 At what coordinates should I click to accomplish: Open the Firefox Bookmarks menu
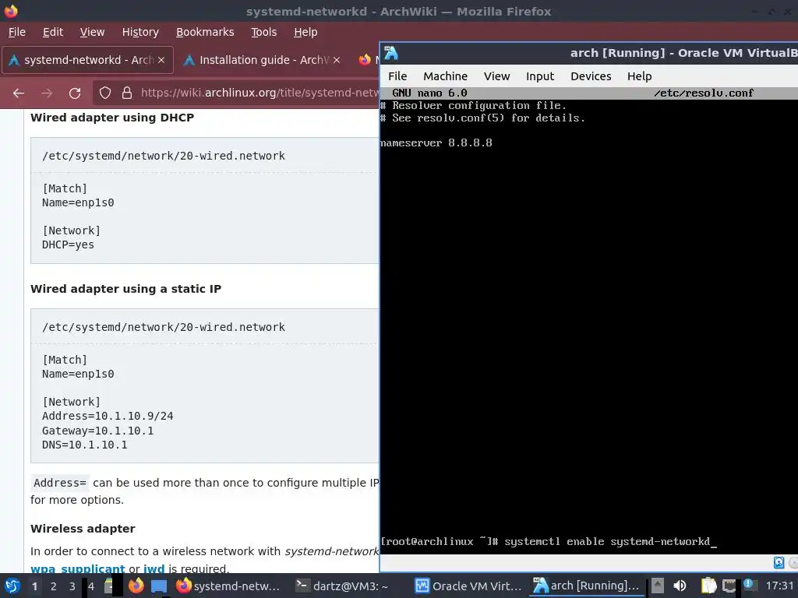coord(205,32)
